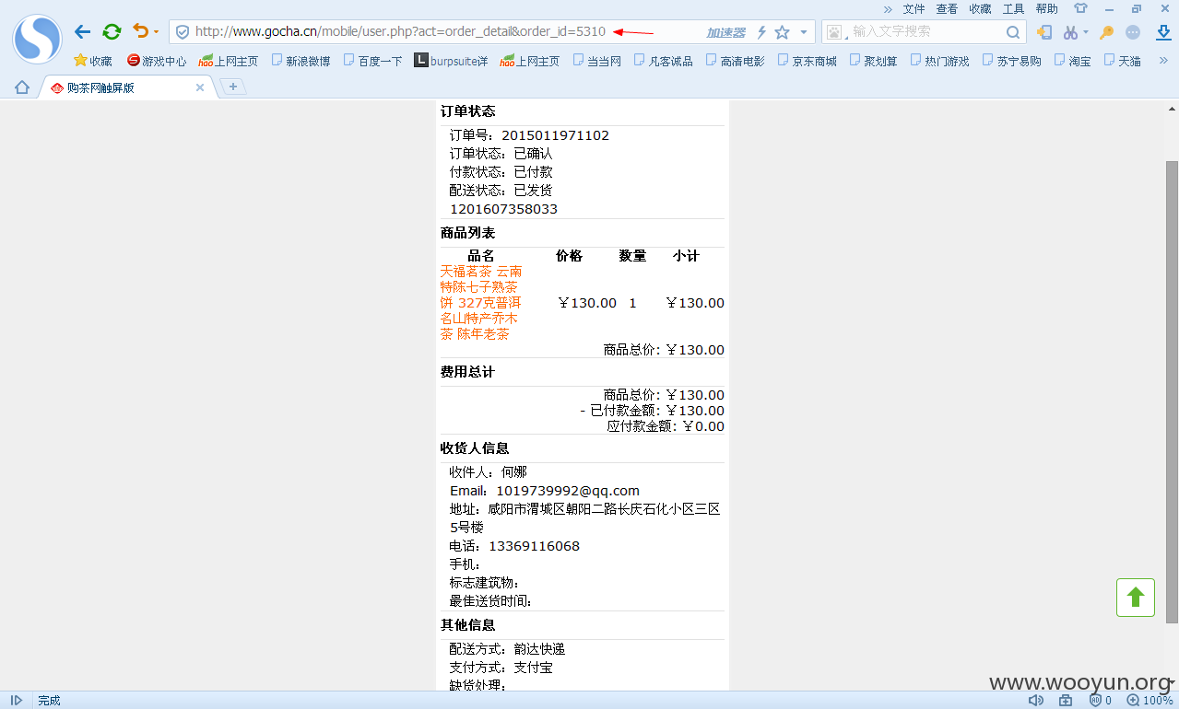
Task: Click the phone number 13369116068
Action: [534, 546]
